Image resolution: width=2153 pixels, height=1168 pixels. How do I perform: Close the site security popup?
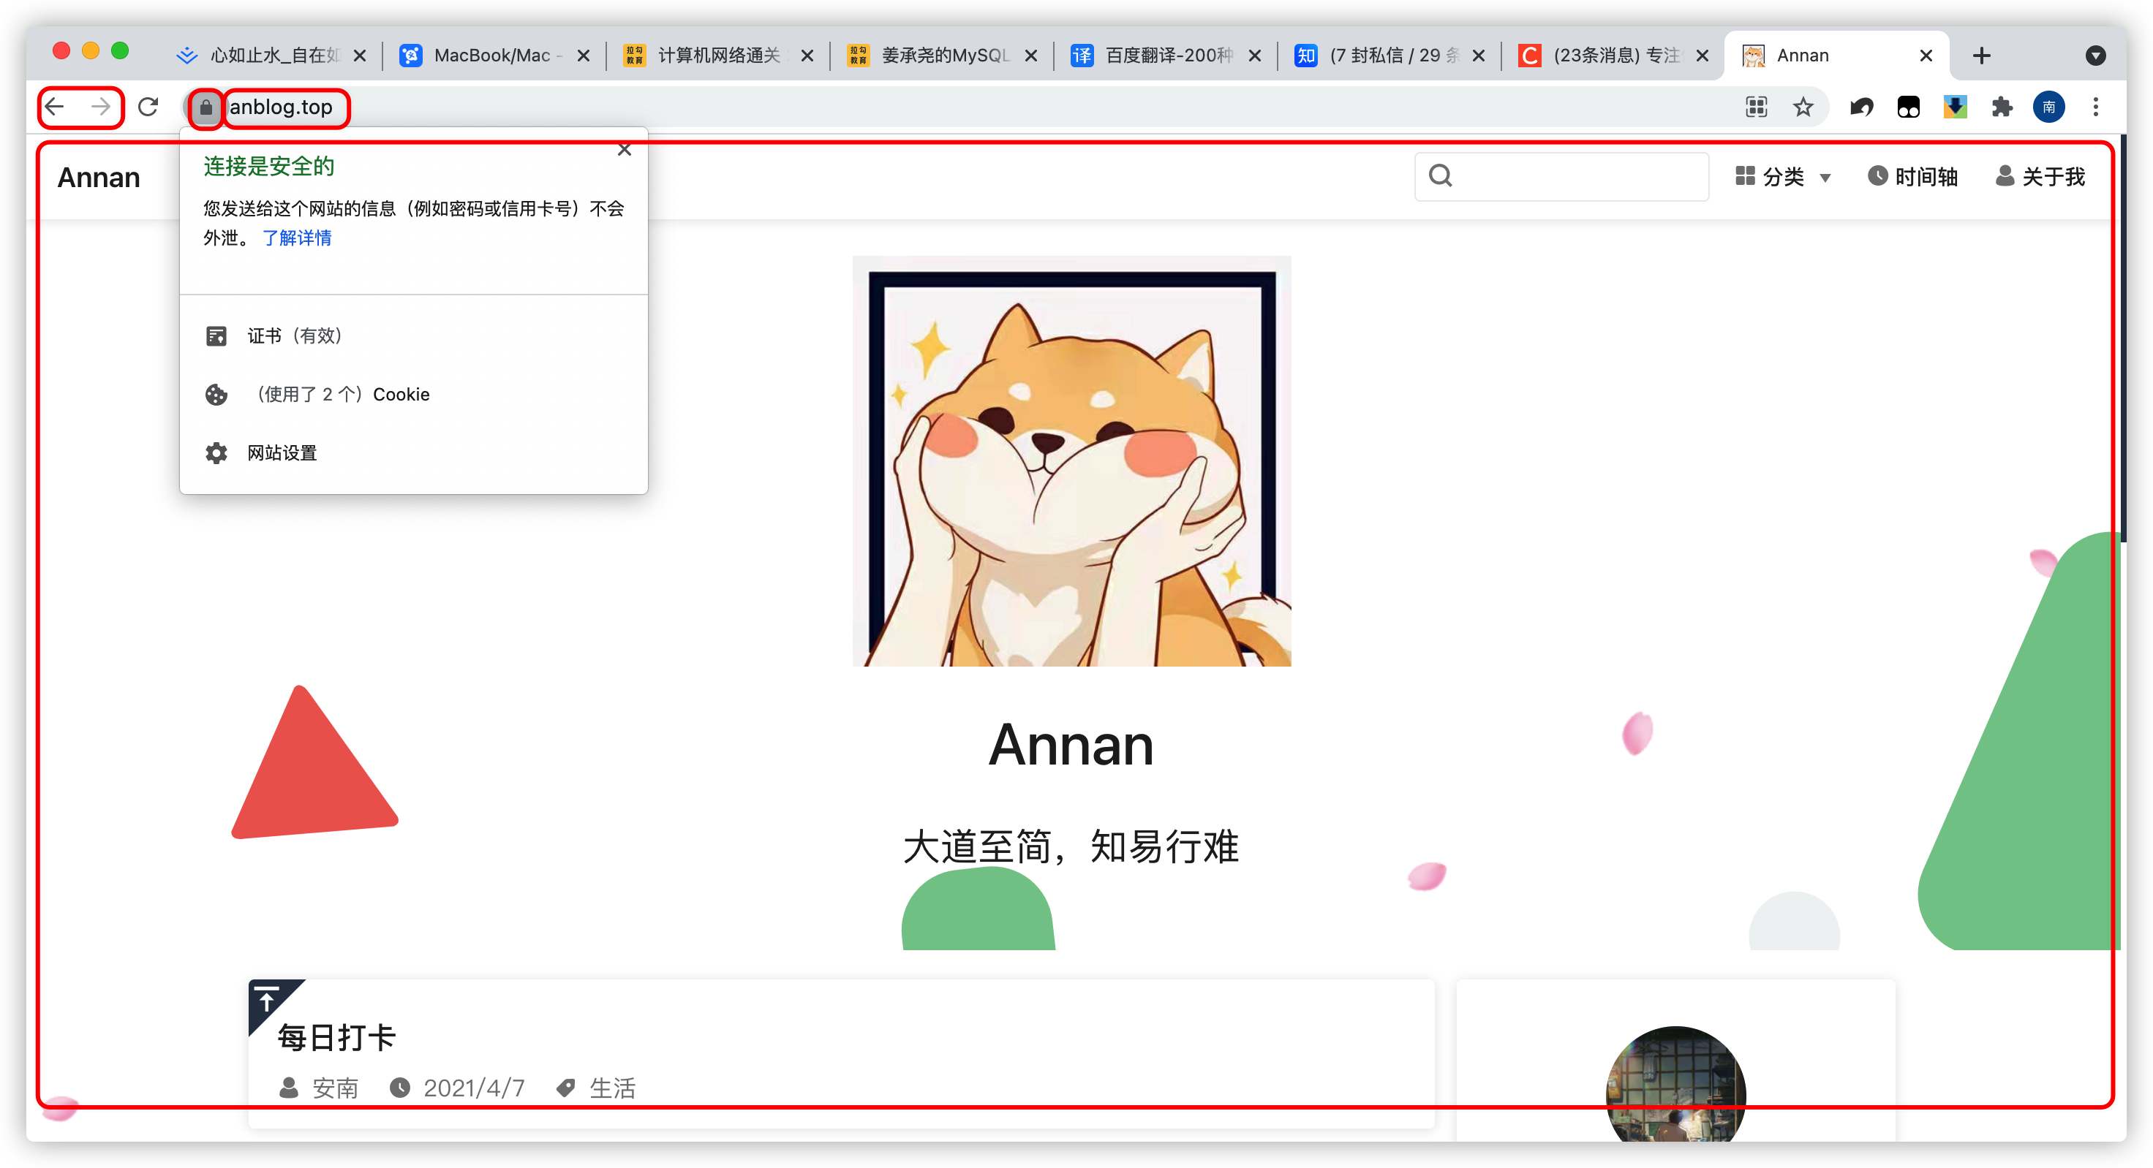click(x=625, y=151)
